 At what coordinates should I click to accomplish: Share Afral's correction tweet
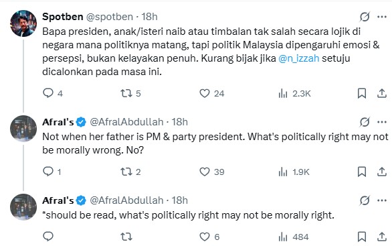(382, 237)
